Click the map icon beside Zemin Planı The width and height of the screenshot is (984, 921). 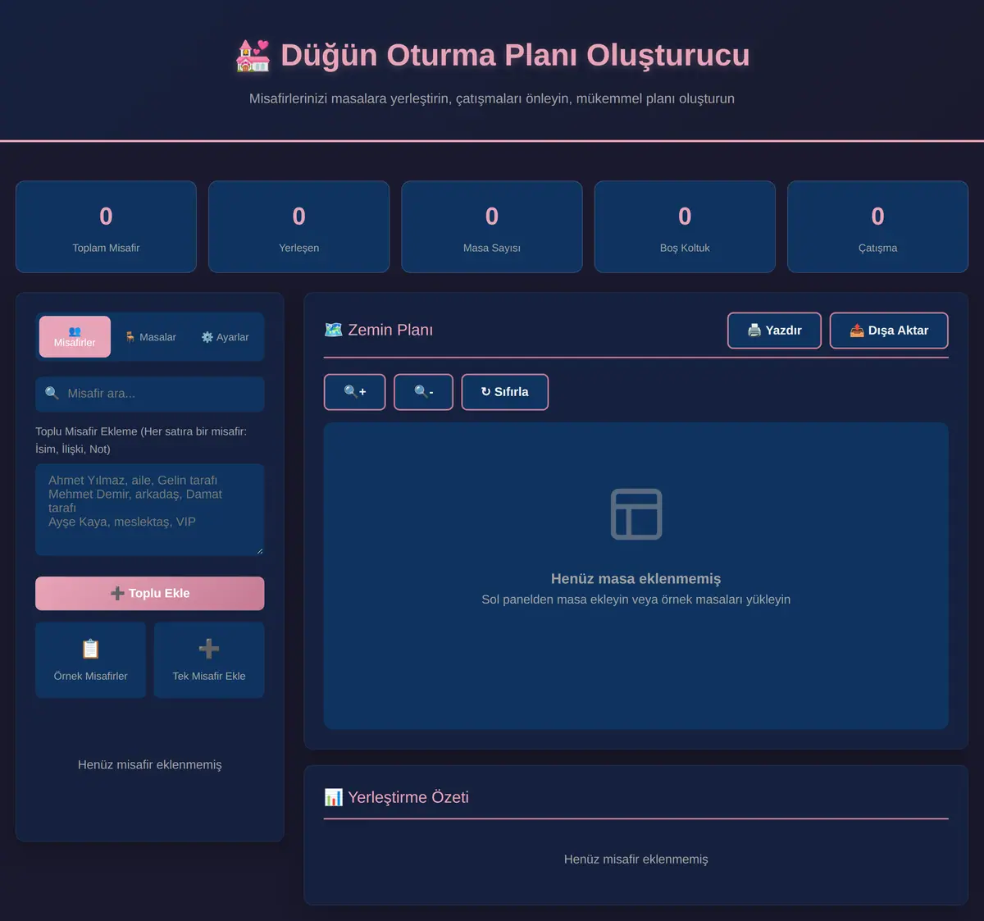333,330
